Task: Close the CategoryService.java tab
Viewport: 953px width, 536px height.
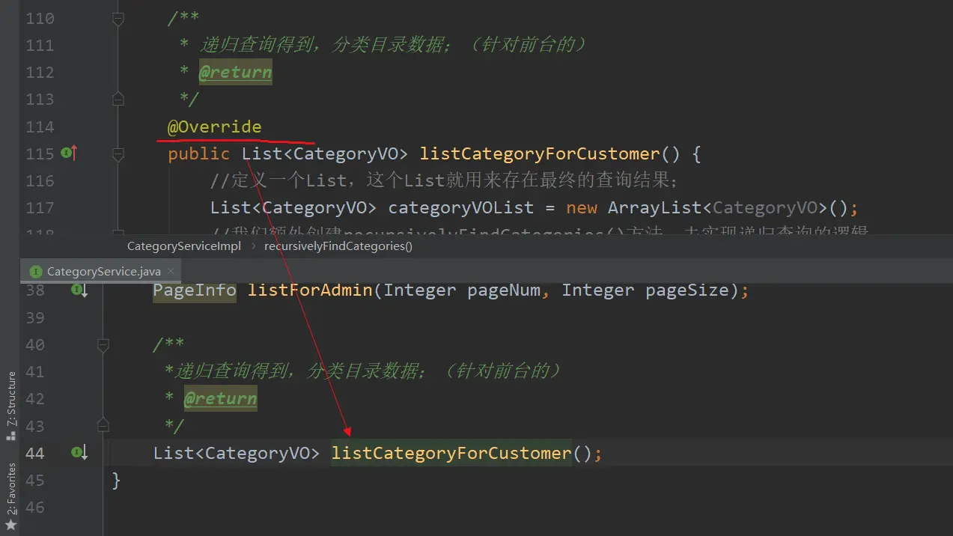Action: (171, 271)
